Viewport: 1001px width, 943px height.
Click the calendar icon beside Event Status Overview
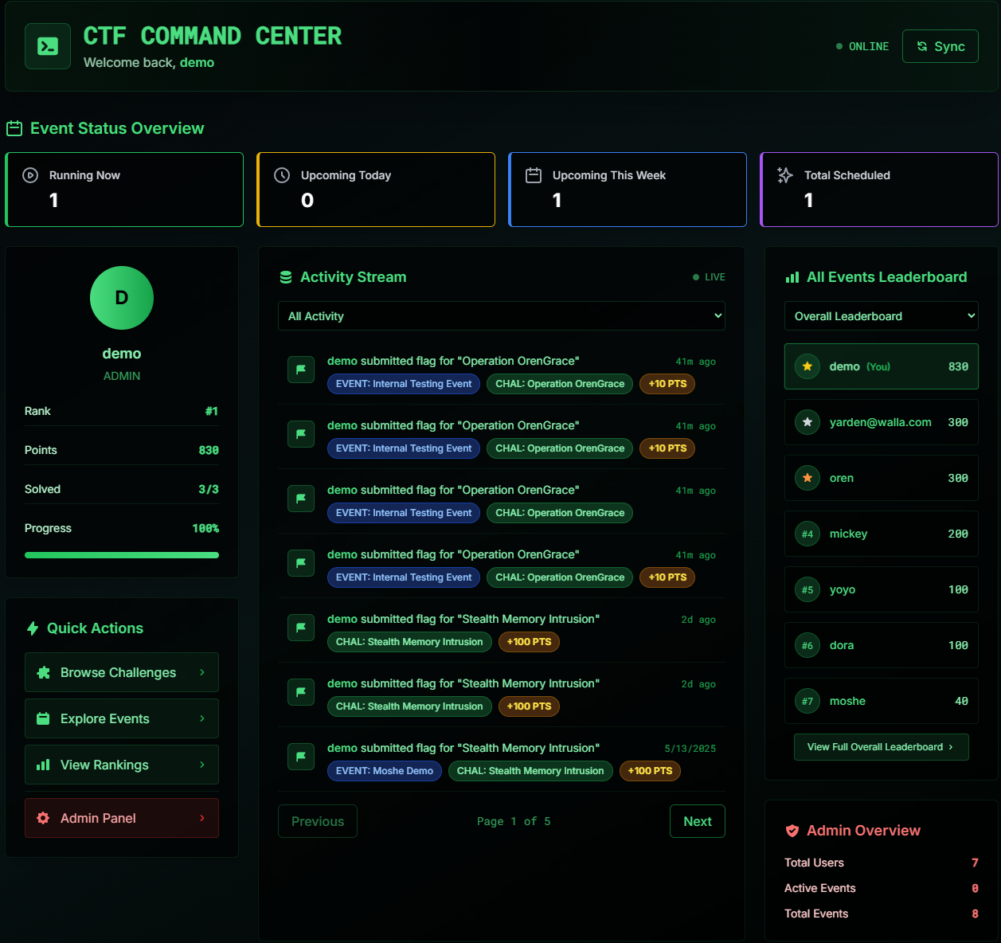(14, 128)
